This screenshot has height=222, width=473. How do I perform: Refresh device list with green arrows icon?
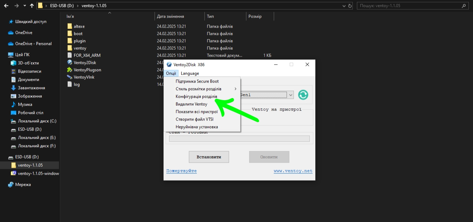[x=303, y=95]
